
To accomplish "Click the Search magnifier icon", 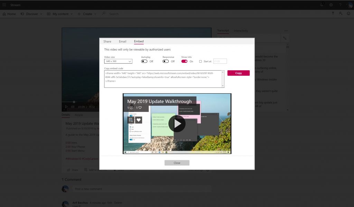I will click(103, 14).
